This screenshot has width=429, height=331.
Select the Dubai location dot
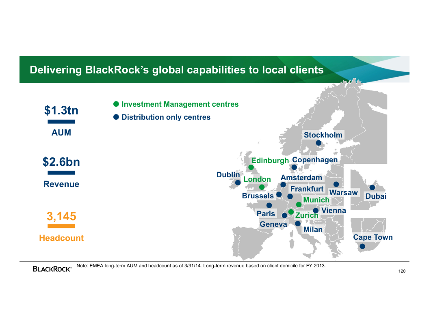(x=372, y=187)
